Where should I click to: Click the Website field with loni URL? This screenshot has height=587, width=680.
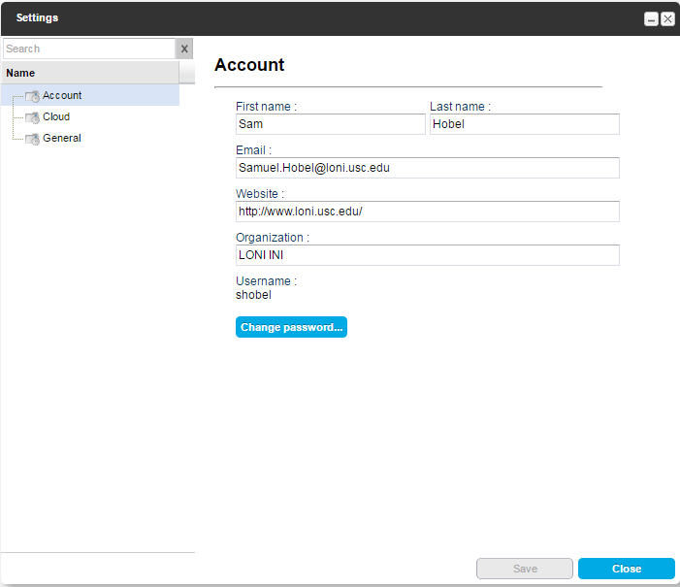(x=428, y=212)
